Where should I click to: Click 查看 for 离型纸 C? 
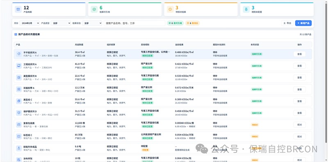click(300, 101)
